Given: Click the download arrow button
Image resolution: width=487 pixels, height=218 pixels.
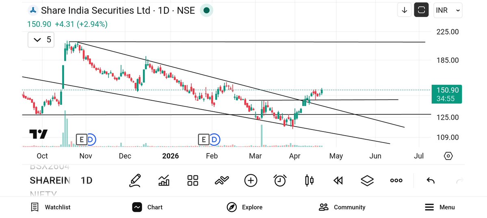Looking at the screenshot, I should point(405,10).
